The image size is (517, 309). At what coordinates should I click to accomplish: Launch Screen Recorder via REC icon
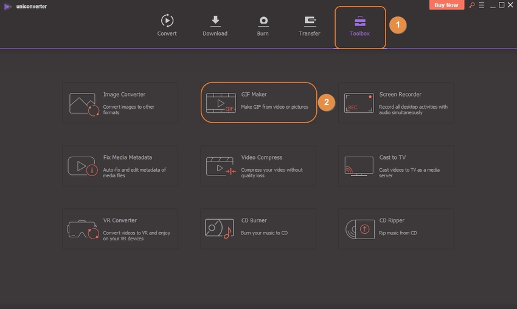tap(359, 103)
